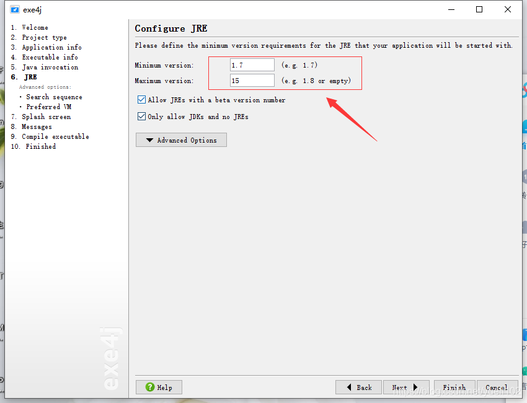Screen dimensions: 527x403
Task: Go to step 8 Messages
Action: [31, 126]
